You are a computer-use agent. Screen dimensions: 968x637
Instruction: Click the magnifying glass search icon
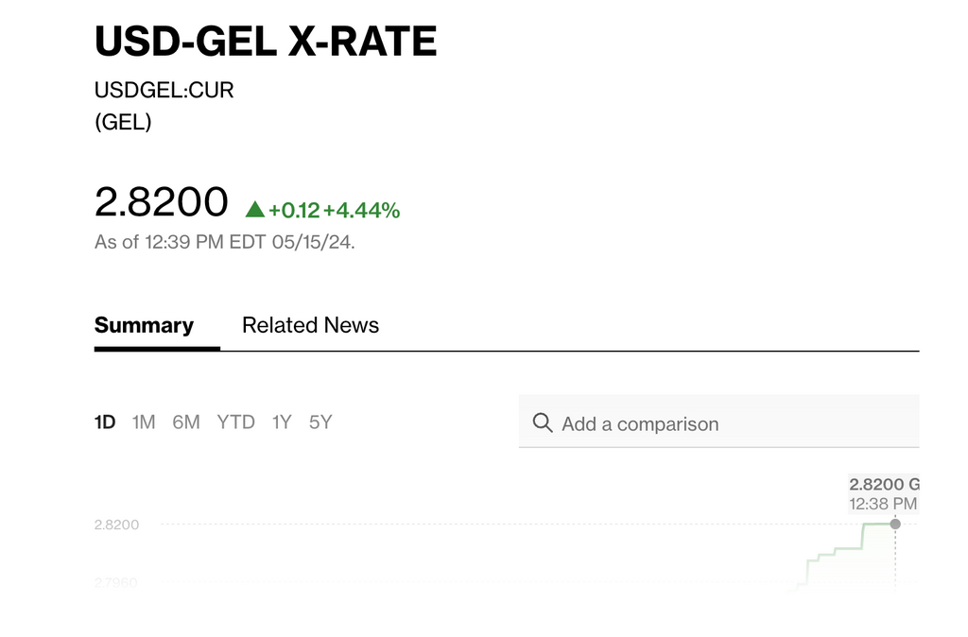pyautogui.click(x=543, y=423)
